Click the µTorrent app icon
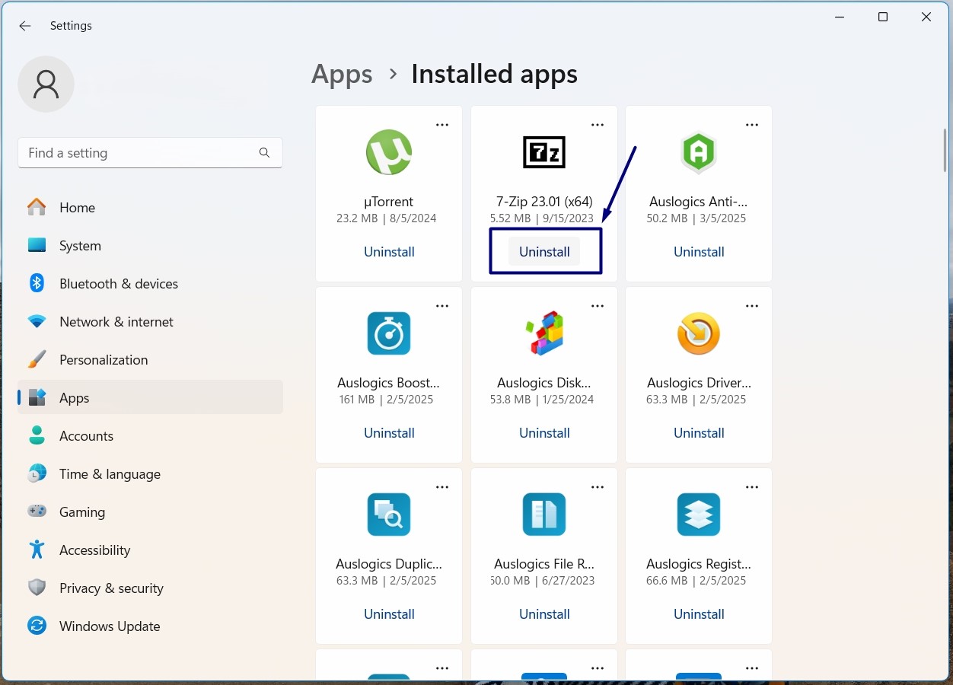 [x=389, y=152]
